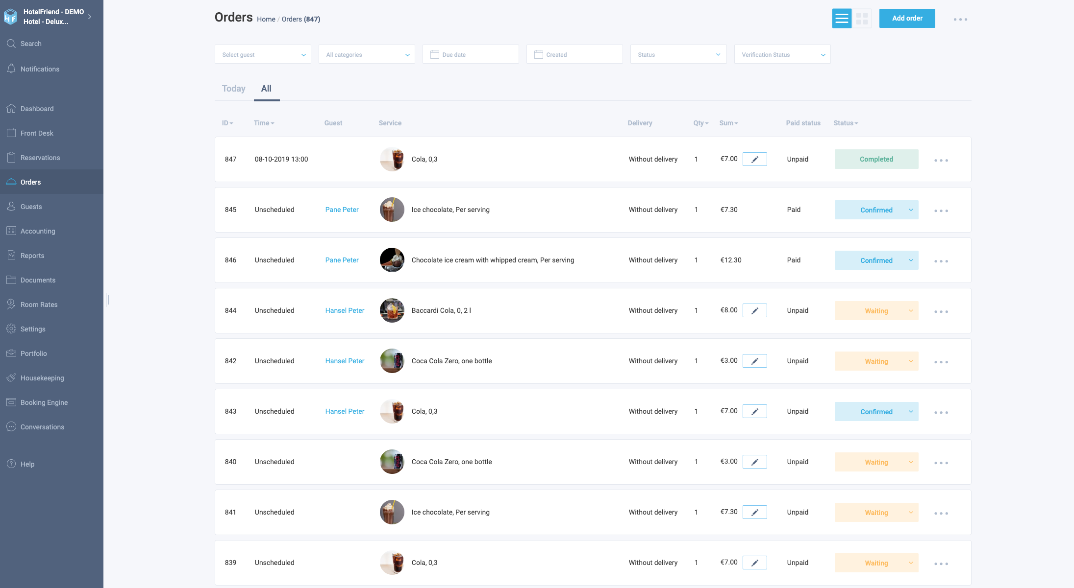Click Completed status badge on order 847
The height and width of the screenshot is (588, 1074).
click(876, 159)
